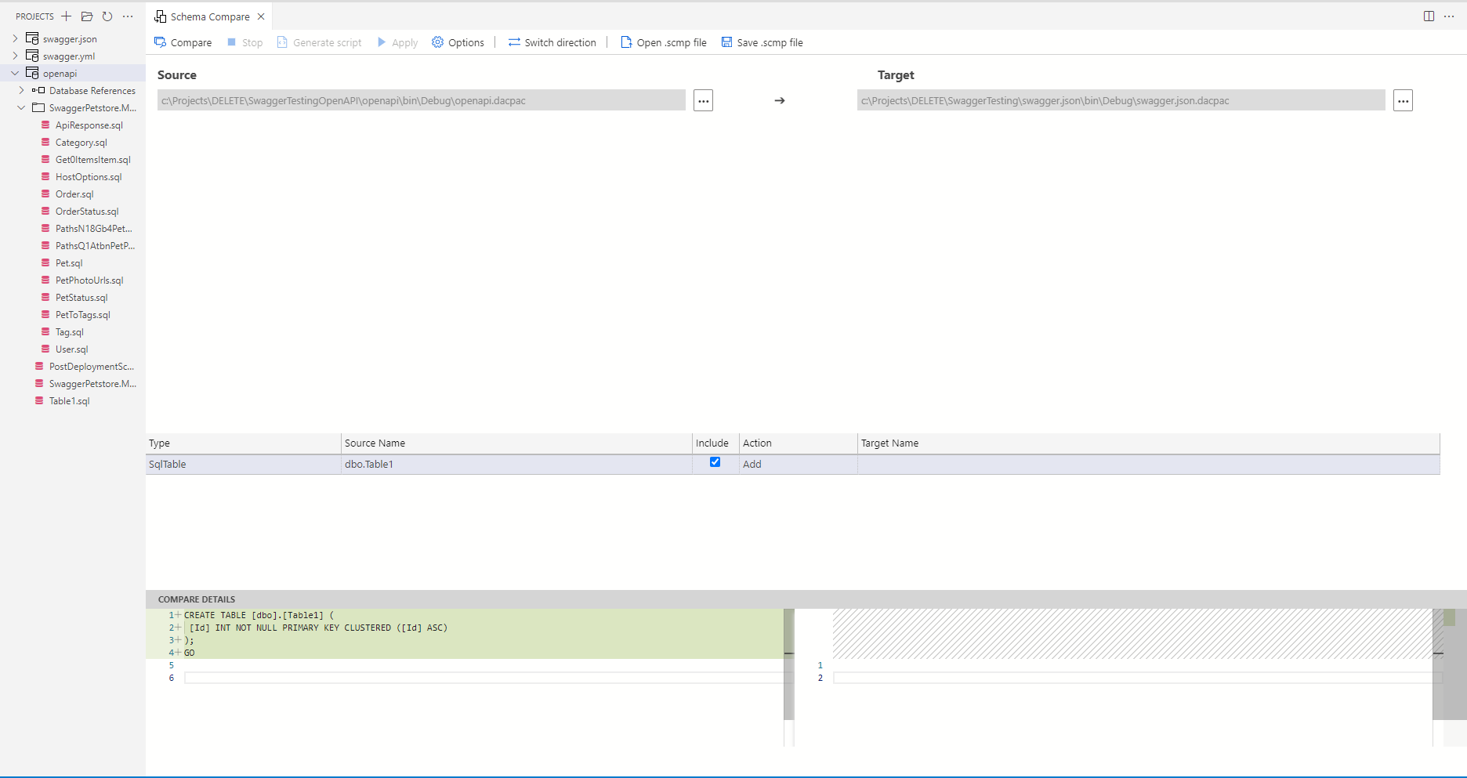Click the new project plus icon

pyautogui.click(x=67, y=16)
